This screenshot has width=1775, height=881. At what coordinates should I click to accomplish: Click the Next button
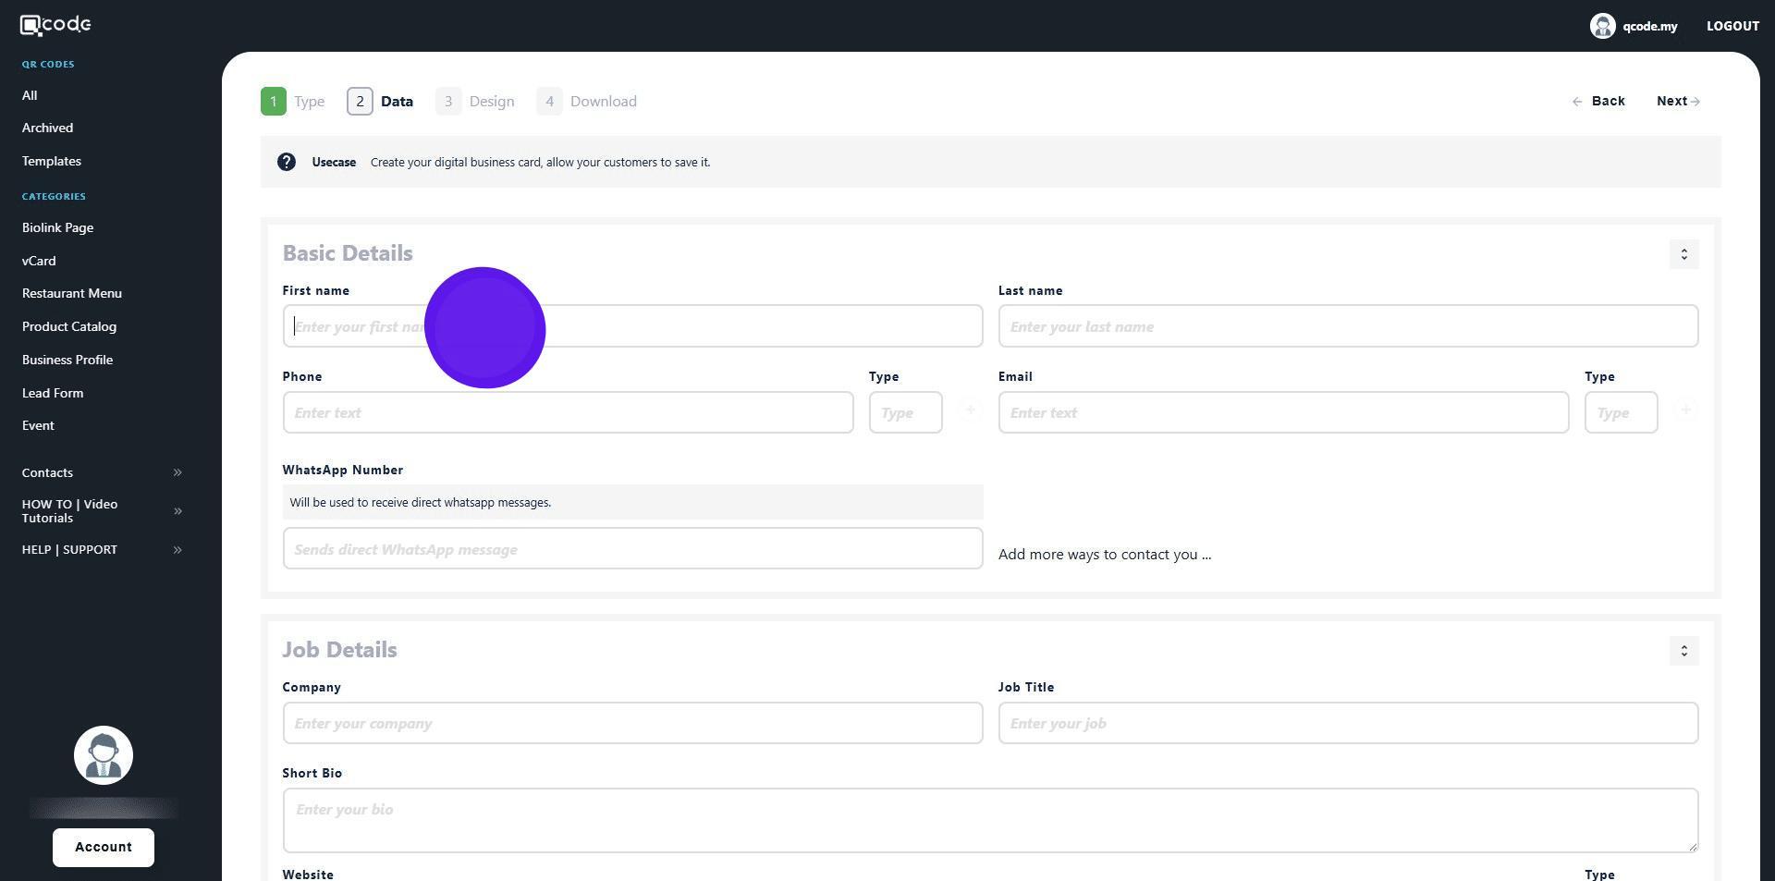point(1677,102)
